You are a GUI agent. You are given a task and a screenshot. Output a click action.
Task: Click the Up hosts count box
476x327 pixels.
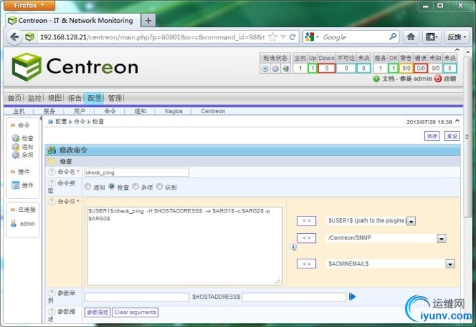tap(313, 68)
